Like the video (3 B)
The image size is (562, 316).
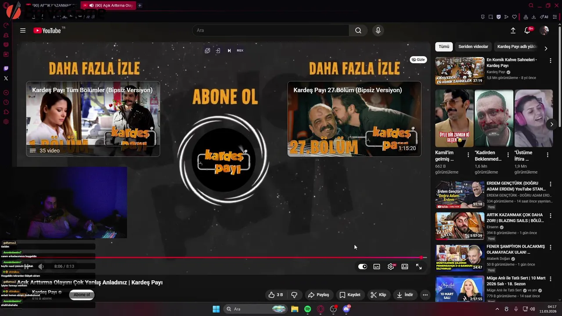click(276, 295)
